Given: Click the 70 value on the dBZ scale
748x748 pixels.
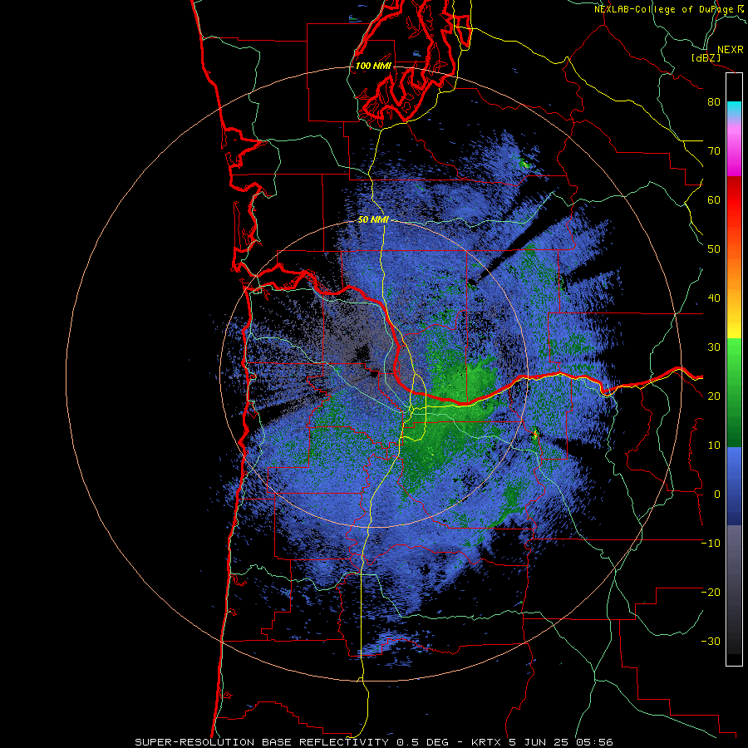Looking at the screenshot, I should (x=714, y=151).
